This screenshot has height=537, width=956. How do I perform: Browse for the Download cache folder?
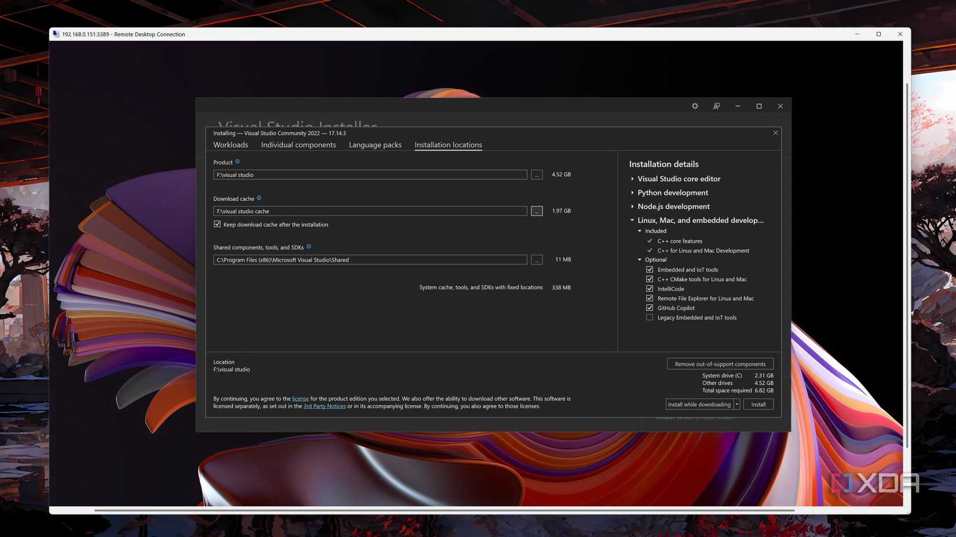536,211
